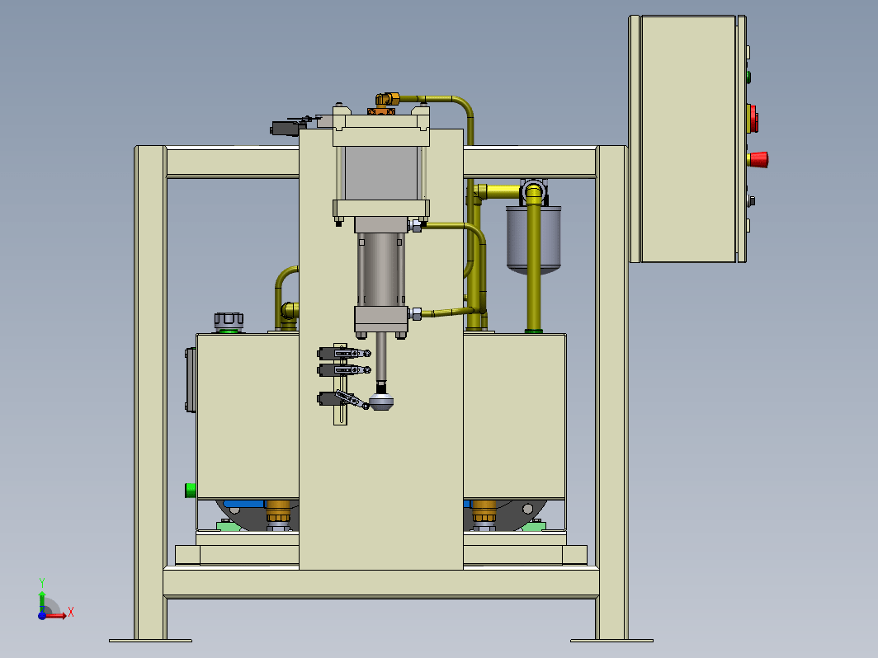Click the red X axis of the triad

tap(56, 615)
